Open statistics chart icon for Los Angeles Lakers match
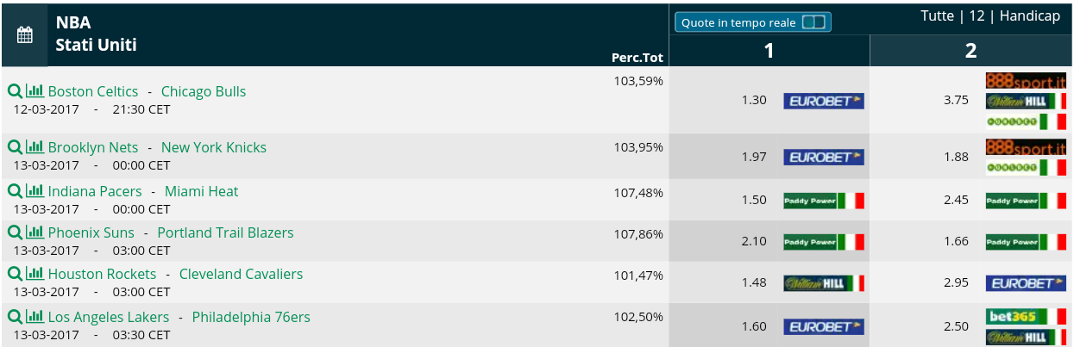This screenshot has height=347, width=1074. click(35, 317)
